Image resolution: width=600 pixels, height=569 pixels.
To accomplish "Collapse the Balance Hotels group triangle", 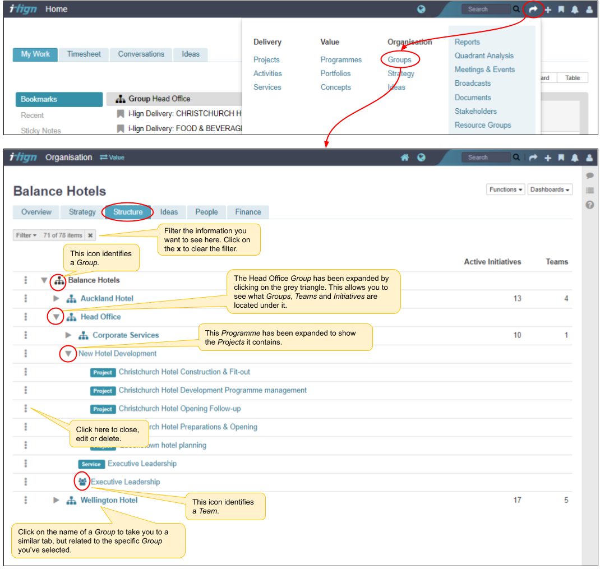I will tap(44, 280).
